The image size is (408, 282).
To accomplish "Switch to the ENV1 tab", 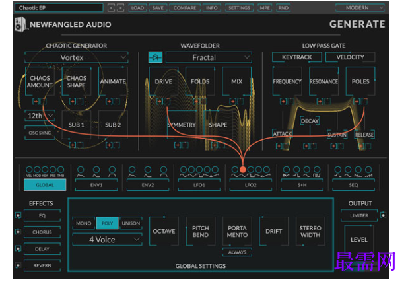I will coord(96,185).
